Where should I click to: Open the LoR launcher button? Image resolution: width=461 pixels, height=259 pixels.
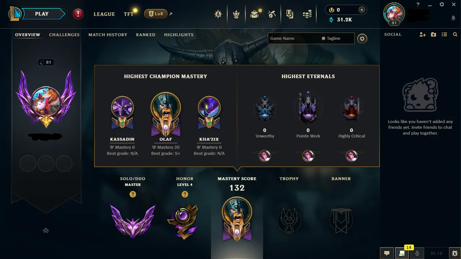point(155,14)
